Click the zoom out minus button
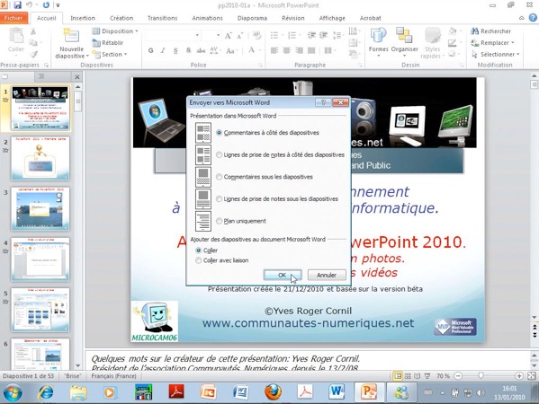Viewport: 539px width, 404px height. pos(458,376)
